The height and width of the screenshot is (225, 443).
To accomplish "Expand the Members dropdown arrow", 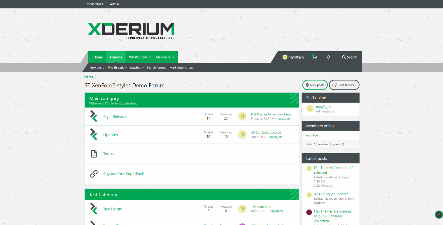I will pos(173,57).
